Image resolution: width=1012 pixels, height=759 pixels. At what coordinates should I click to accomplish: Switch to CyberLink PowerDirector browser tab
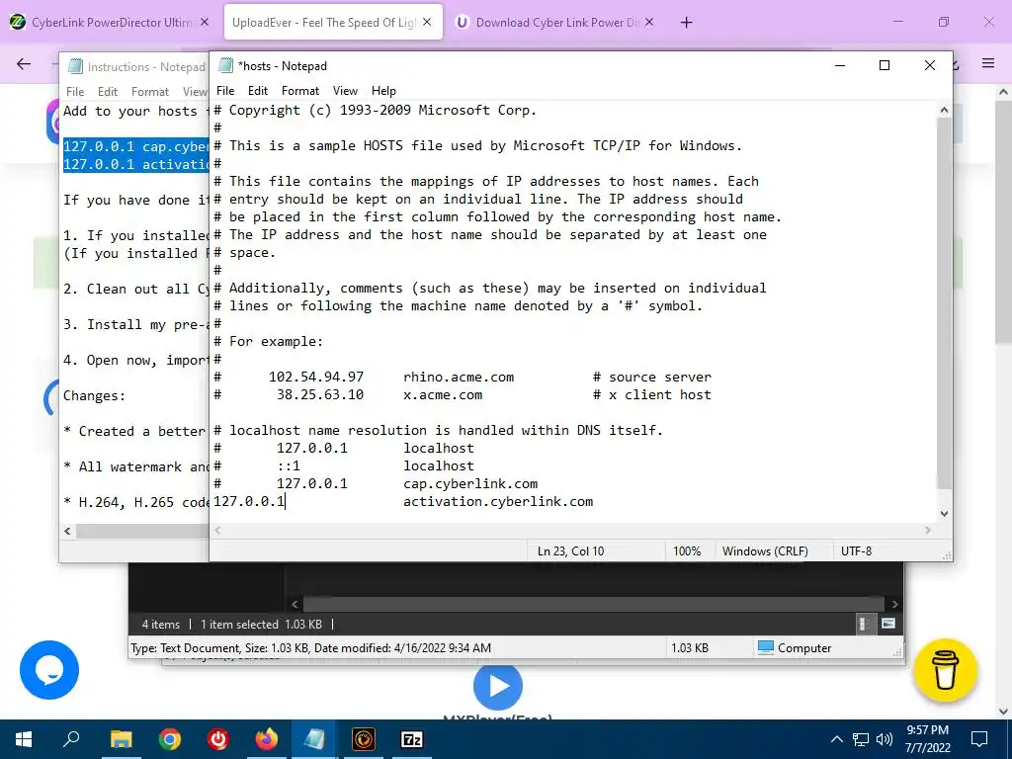point(111,22)
